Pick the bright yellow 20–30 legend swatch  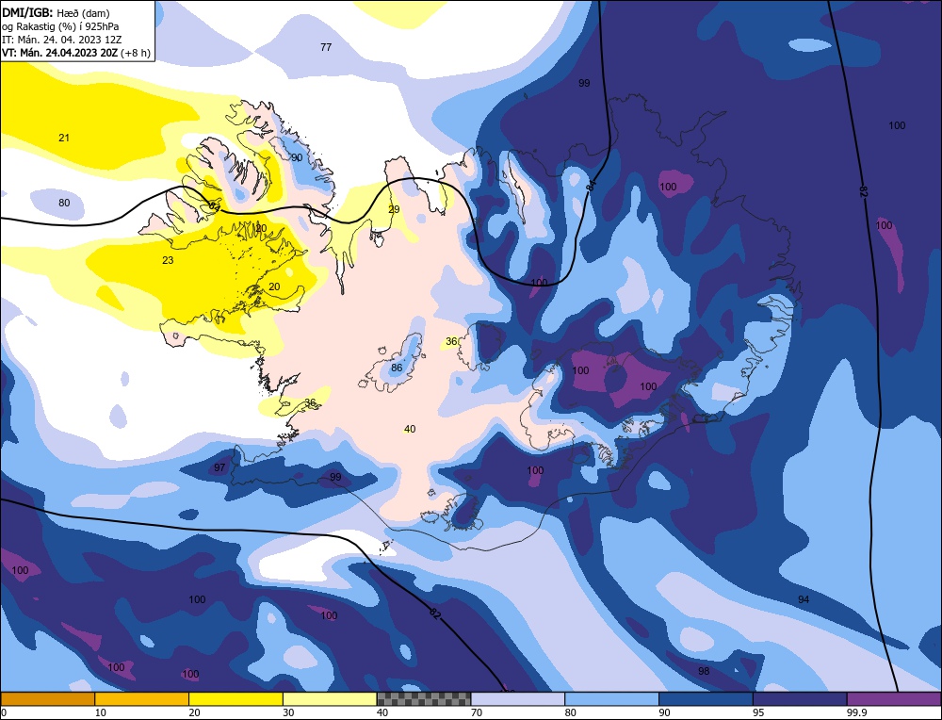coord(235,698)
